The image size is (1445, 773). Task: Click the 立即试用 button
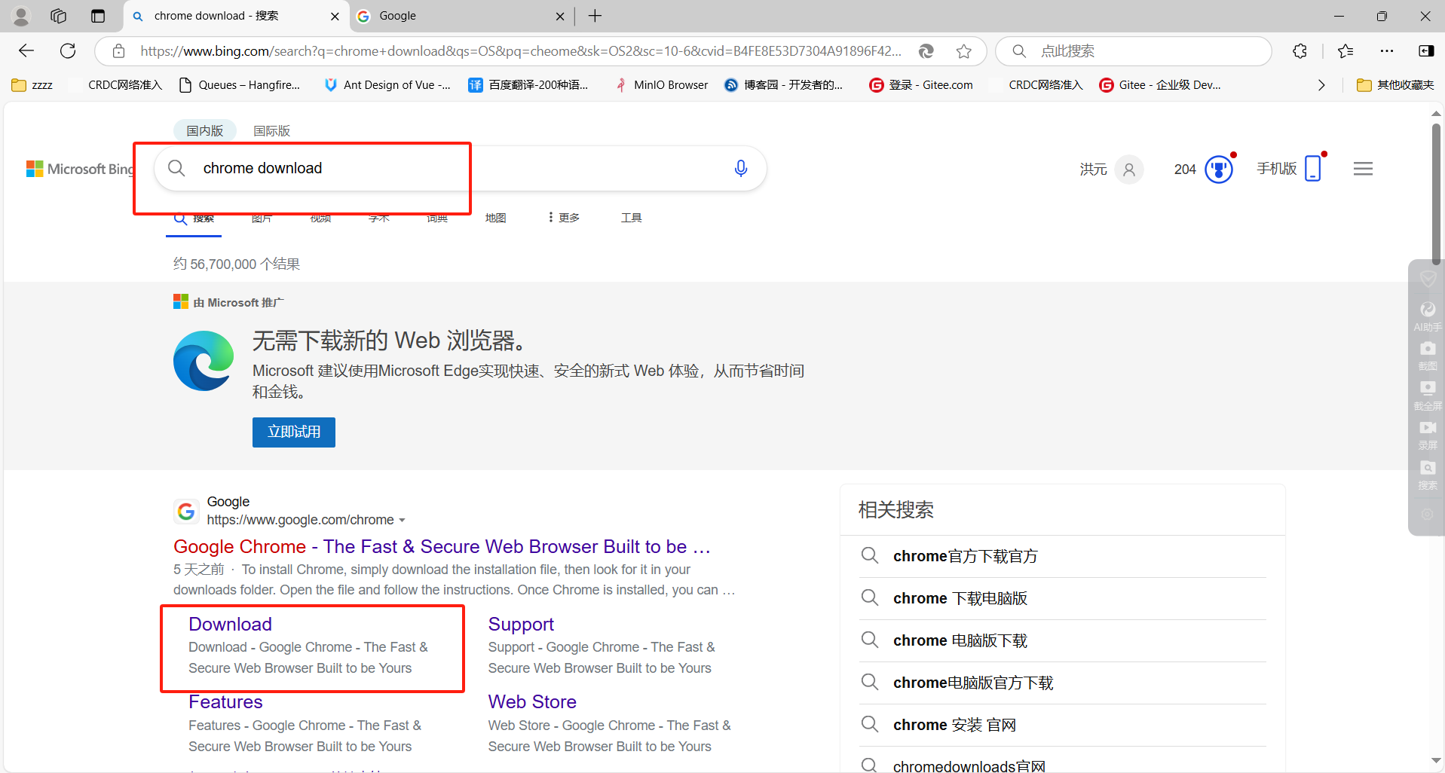click(x=294, y=432)
